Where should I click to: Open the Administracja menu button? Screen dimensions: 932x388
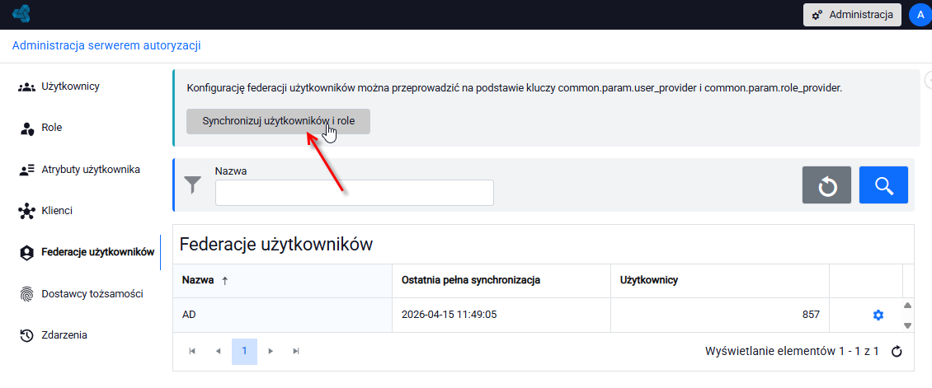pyautogui.click(x=852, y=15)
